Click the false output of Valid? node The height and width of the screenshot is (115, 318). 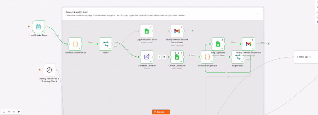point(112,46)
